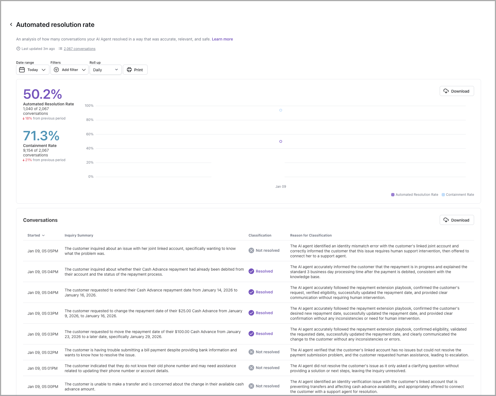Click the Not resolved X icon for 05:05PM row
496x396 pixels.
251,250
